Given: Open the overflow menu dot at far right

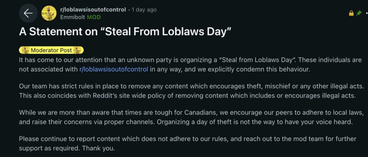Looking at the screenshot, I should point(366,13).
